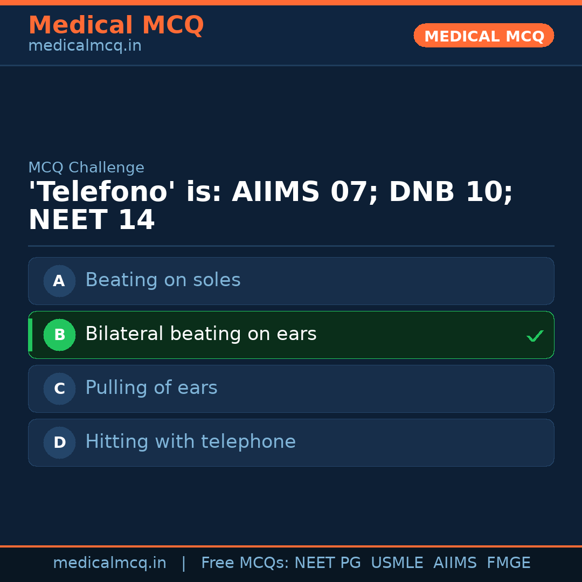
Task: Click the 'MCQ Challenge' label
Action: click(86, 168)
